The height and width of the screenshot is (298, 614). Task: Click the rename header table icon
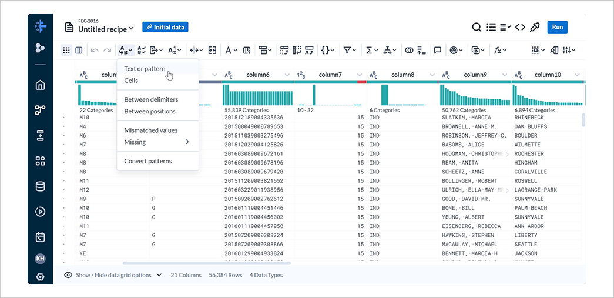coord(309,50)
